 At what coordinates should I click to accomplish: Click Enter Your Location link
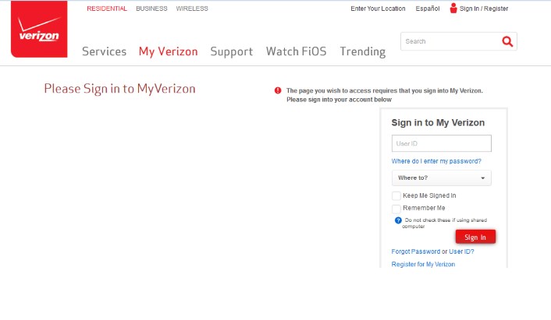(x=378, y=9)
